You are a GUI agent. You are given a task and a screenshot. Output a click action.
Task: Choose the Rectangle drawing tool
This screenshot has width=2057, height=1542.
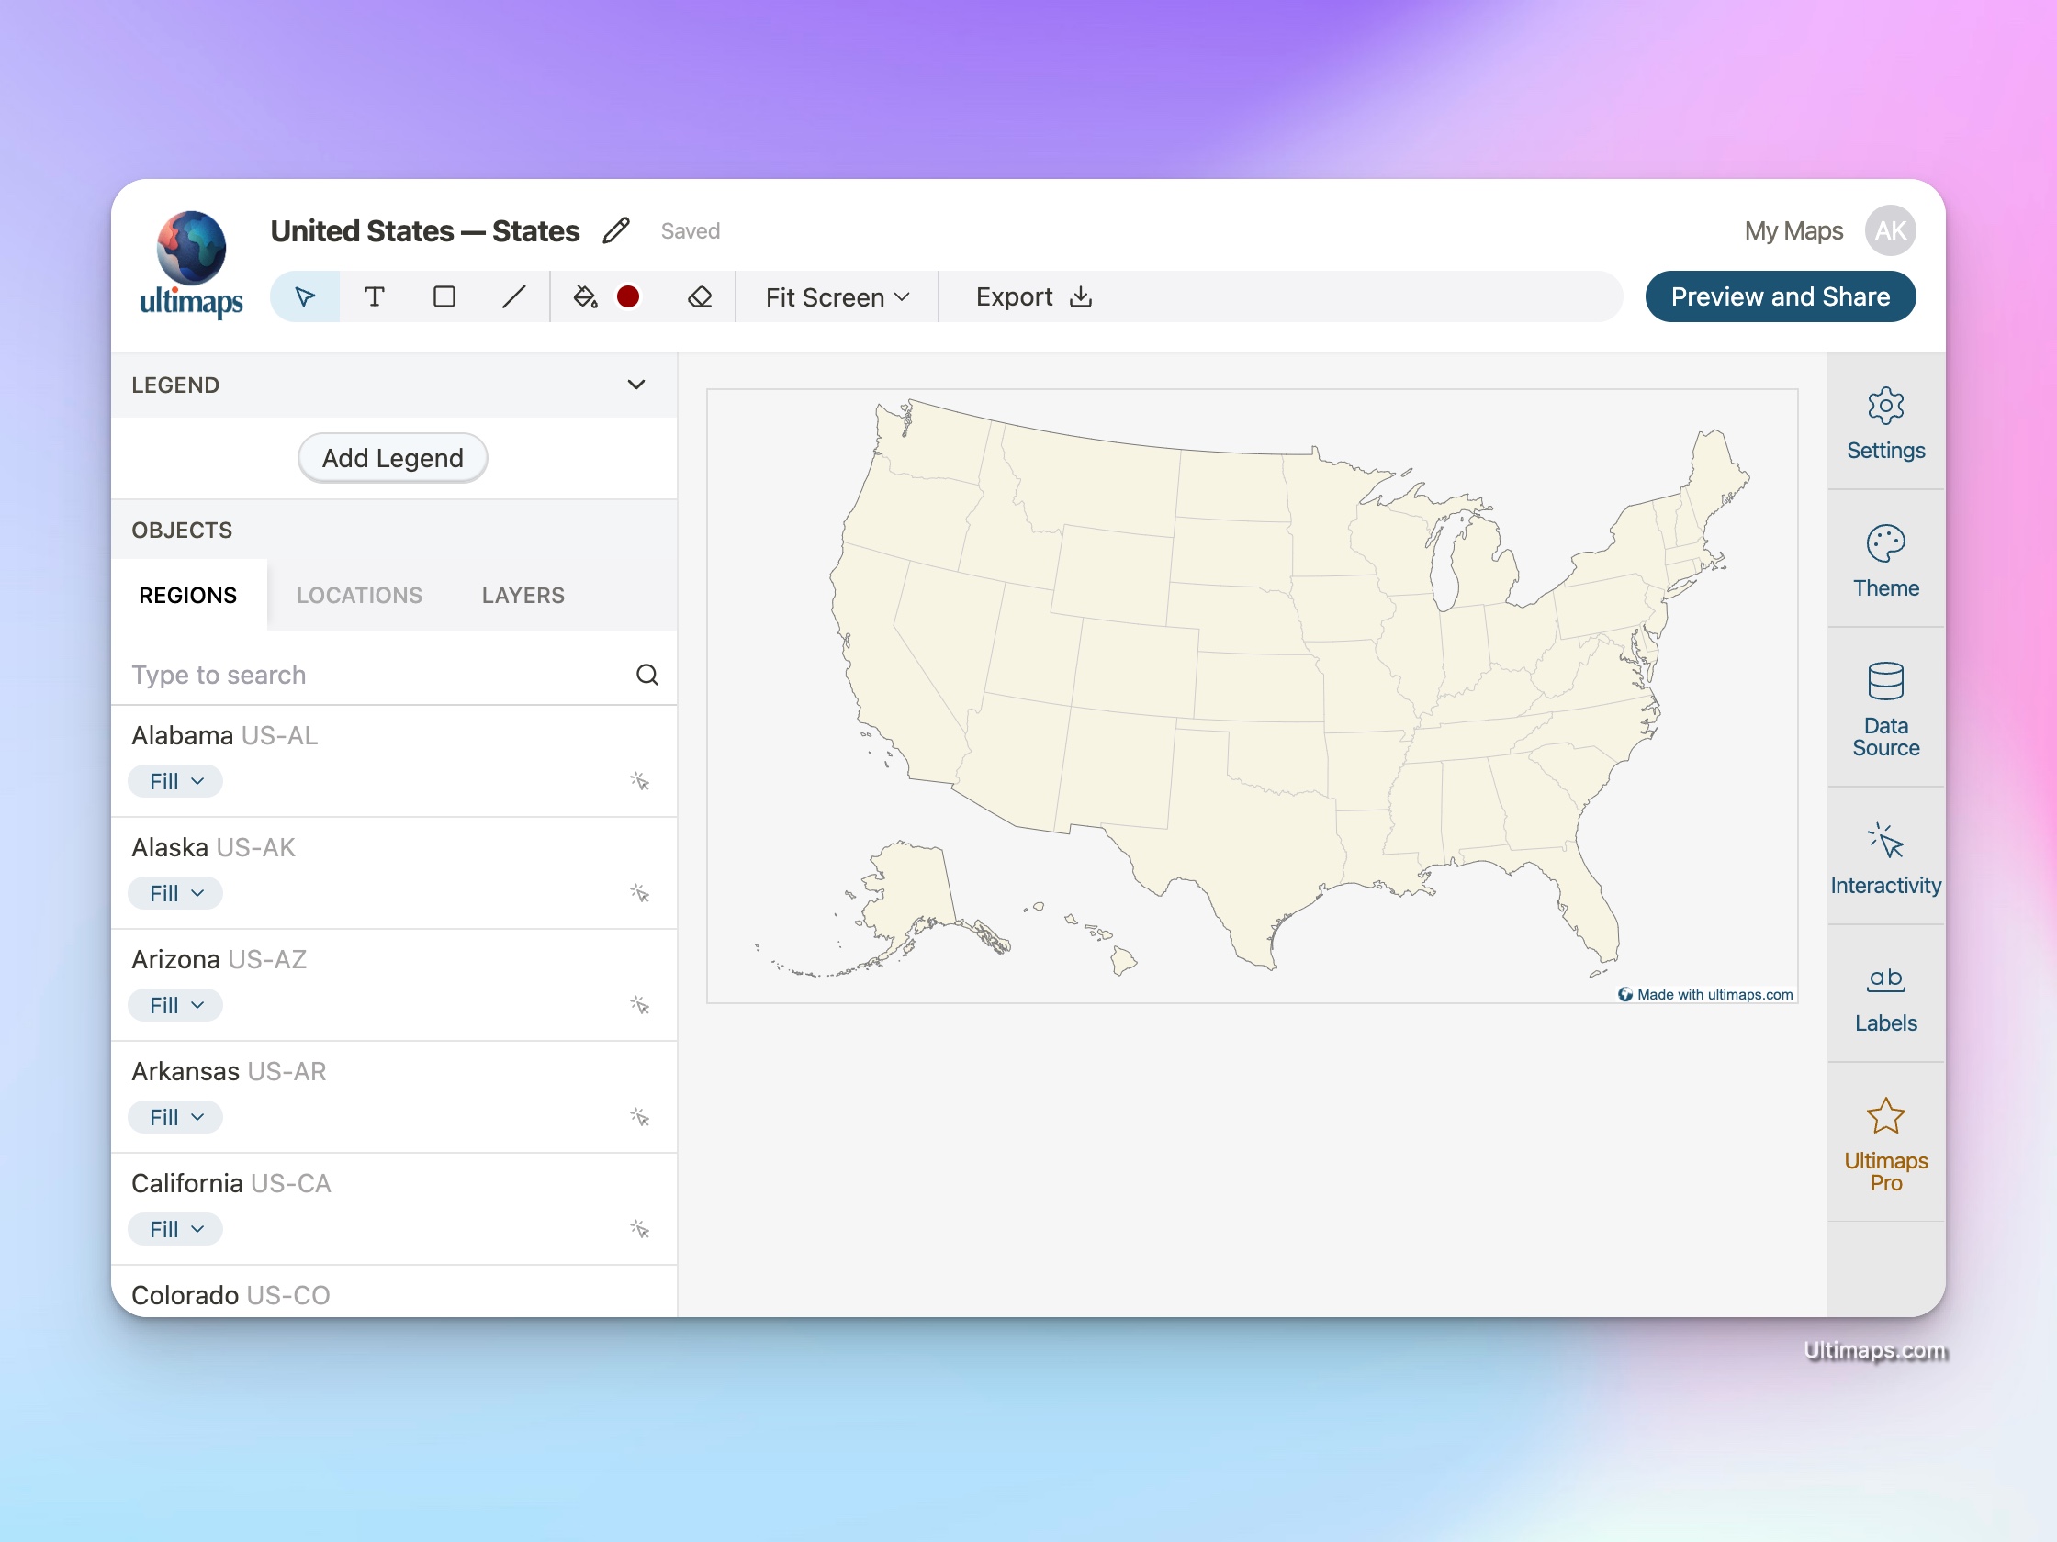[x=444, y=296]
